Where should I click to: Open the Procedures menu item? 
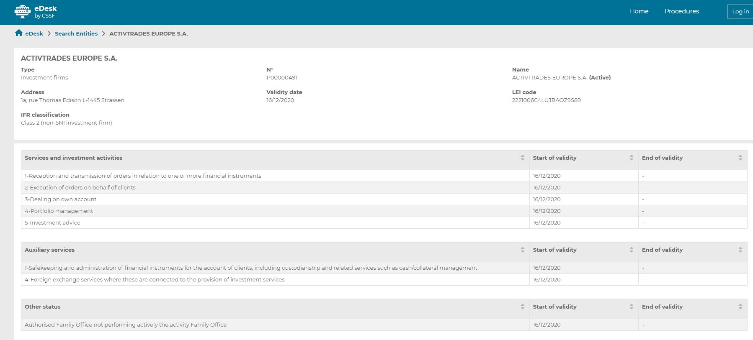tap(682, 11)
